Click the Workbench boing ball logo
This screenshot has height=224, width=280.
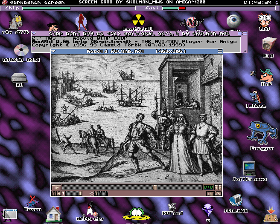point(5,3)
